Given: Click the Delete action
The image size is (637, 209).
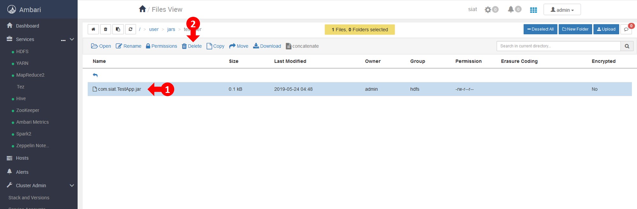Looking at the screenshot, I should [192, 46].
